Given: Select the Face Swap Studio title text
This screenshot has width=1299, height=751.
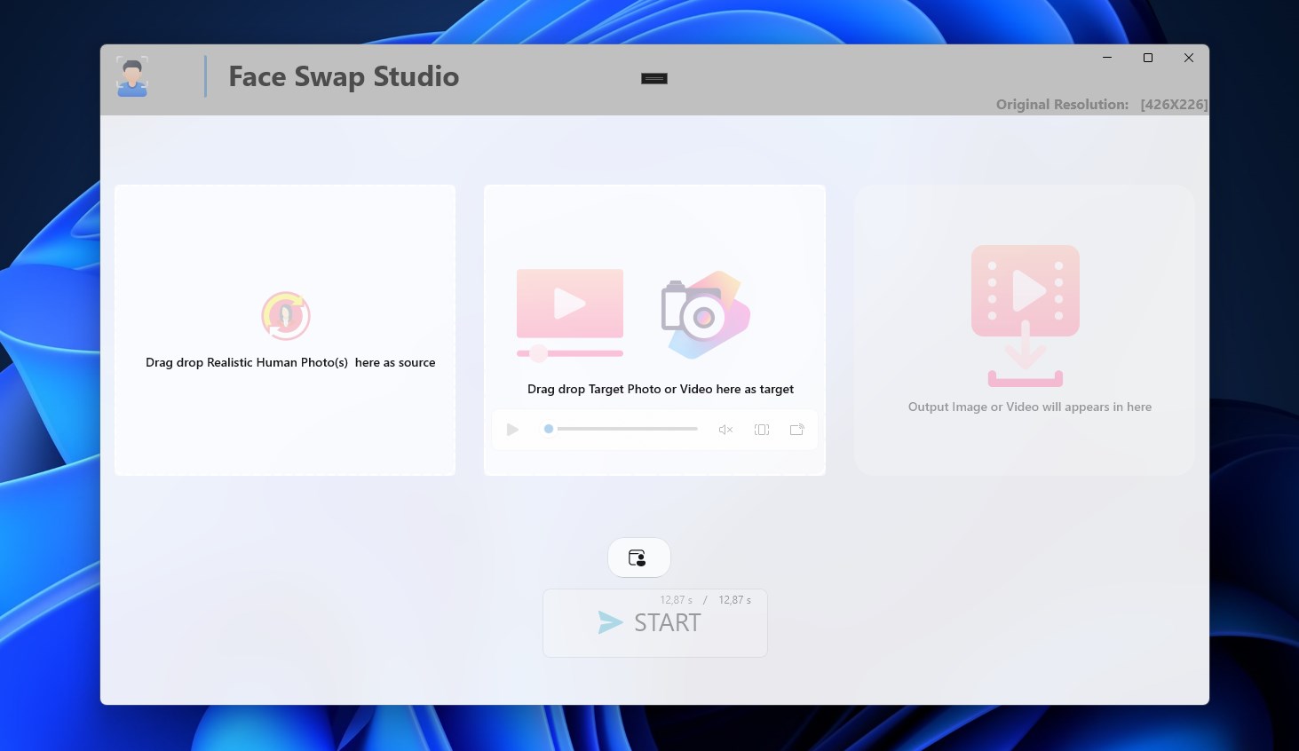Looking at the screenshot, I should 344,76.
